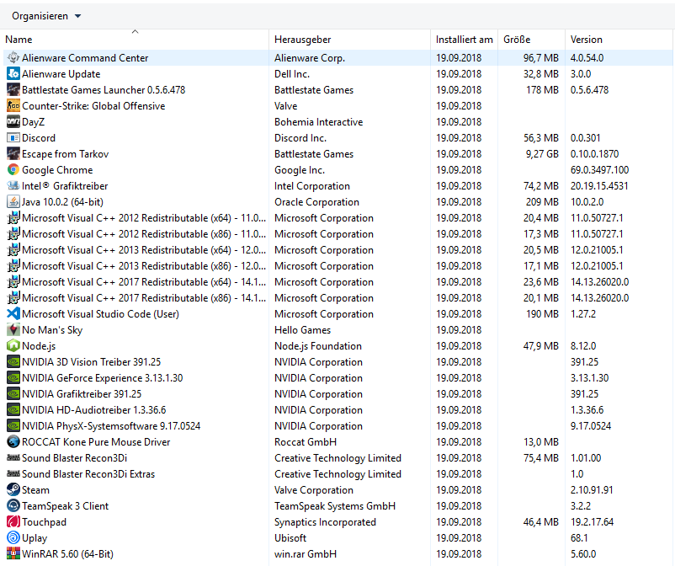Click publisher Dell Inc.
This screenshot has height=566, width=675.
click(292, 74)
